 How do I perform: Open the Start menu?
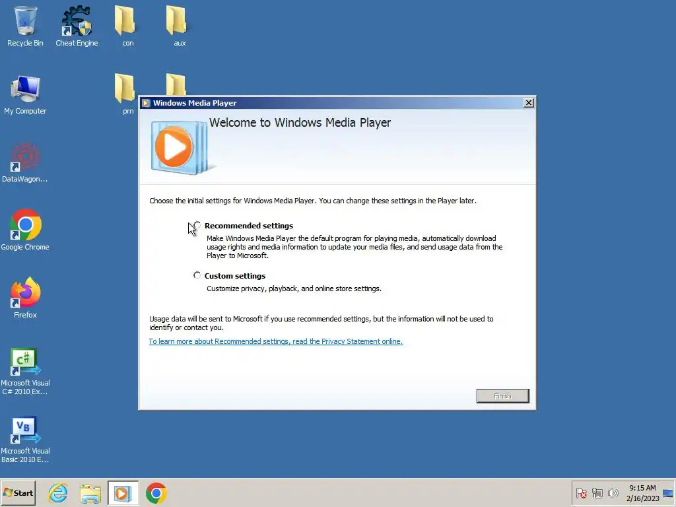(x=18, y=492)
